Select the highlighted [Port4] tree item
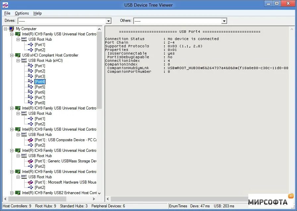Viewport: 297px width, 211px height. [x=40, y=82]
